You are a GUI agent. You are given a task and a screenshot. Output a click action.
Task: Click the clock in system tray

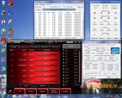click(117, 96)
